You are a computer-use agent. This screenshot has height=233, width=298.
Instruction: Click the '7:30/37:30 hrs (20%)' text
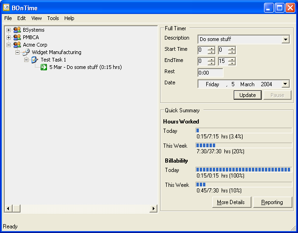pos(220,151)
